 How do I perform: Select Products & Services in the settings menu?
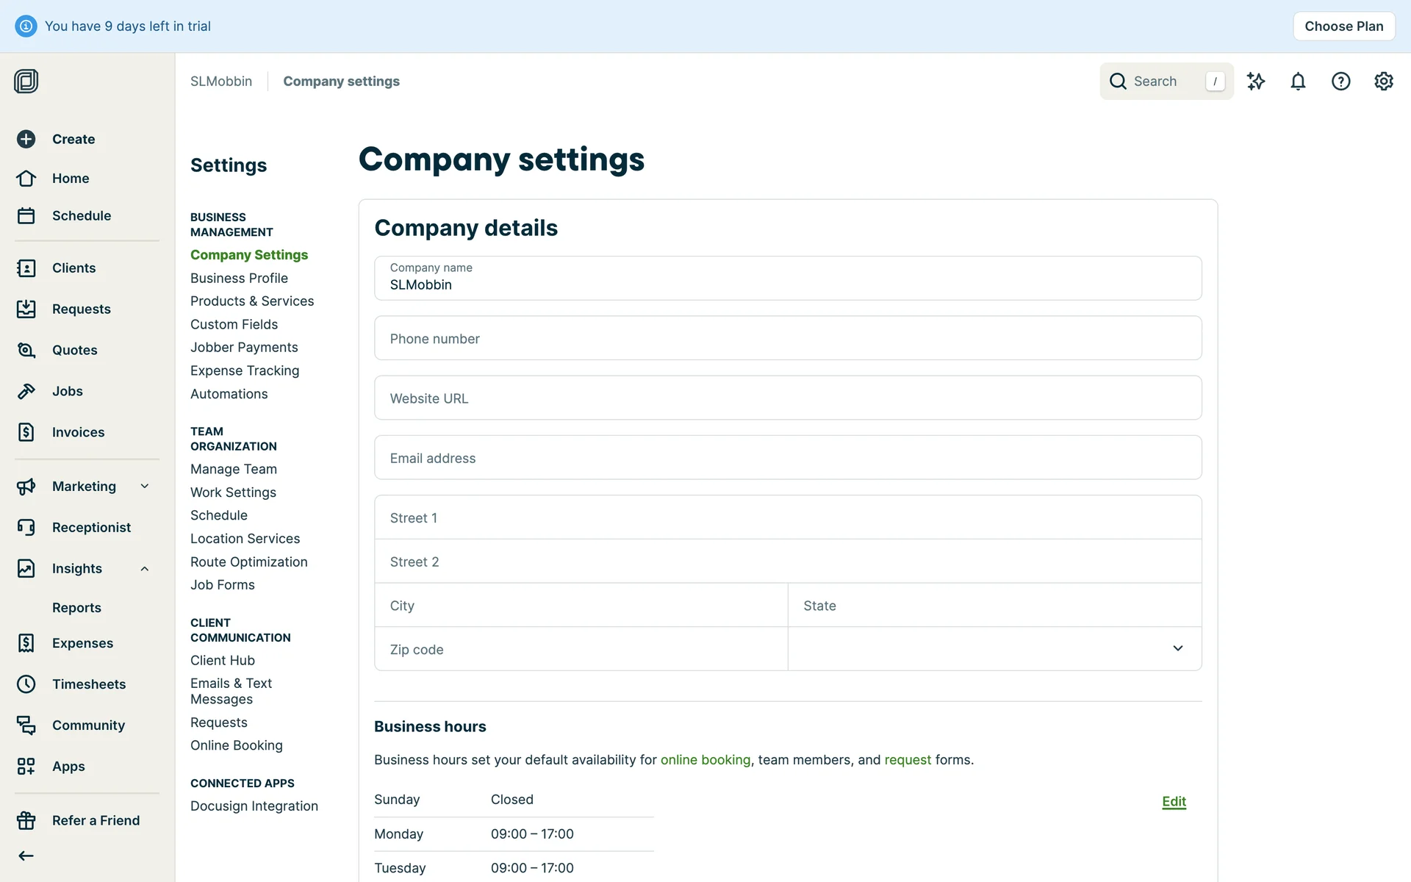(x=252, y=301)
